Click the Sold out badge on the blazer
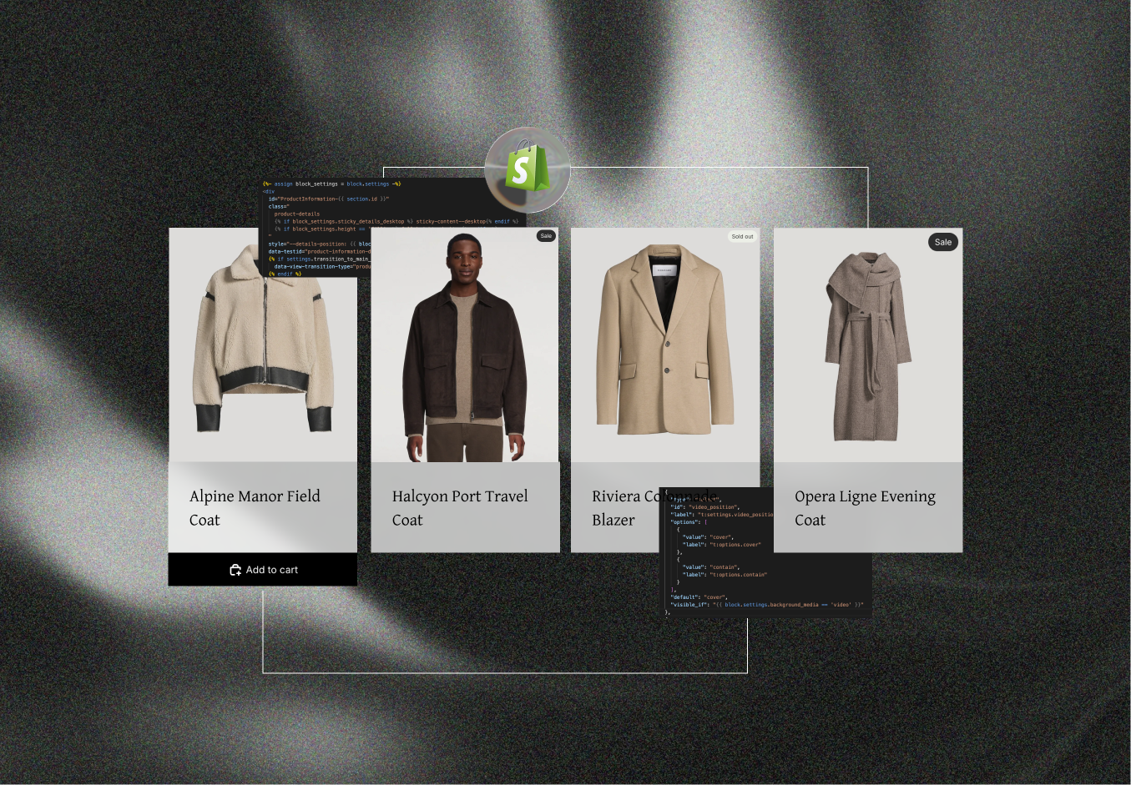This screenshot has width=1131, height=785. tap(742, 236)
